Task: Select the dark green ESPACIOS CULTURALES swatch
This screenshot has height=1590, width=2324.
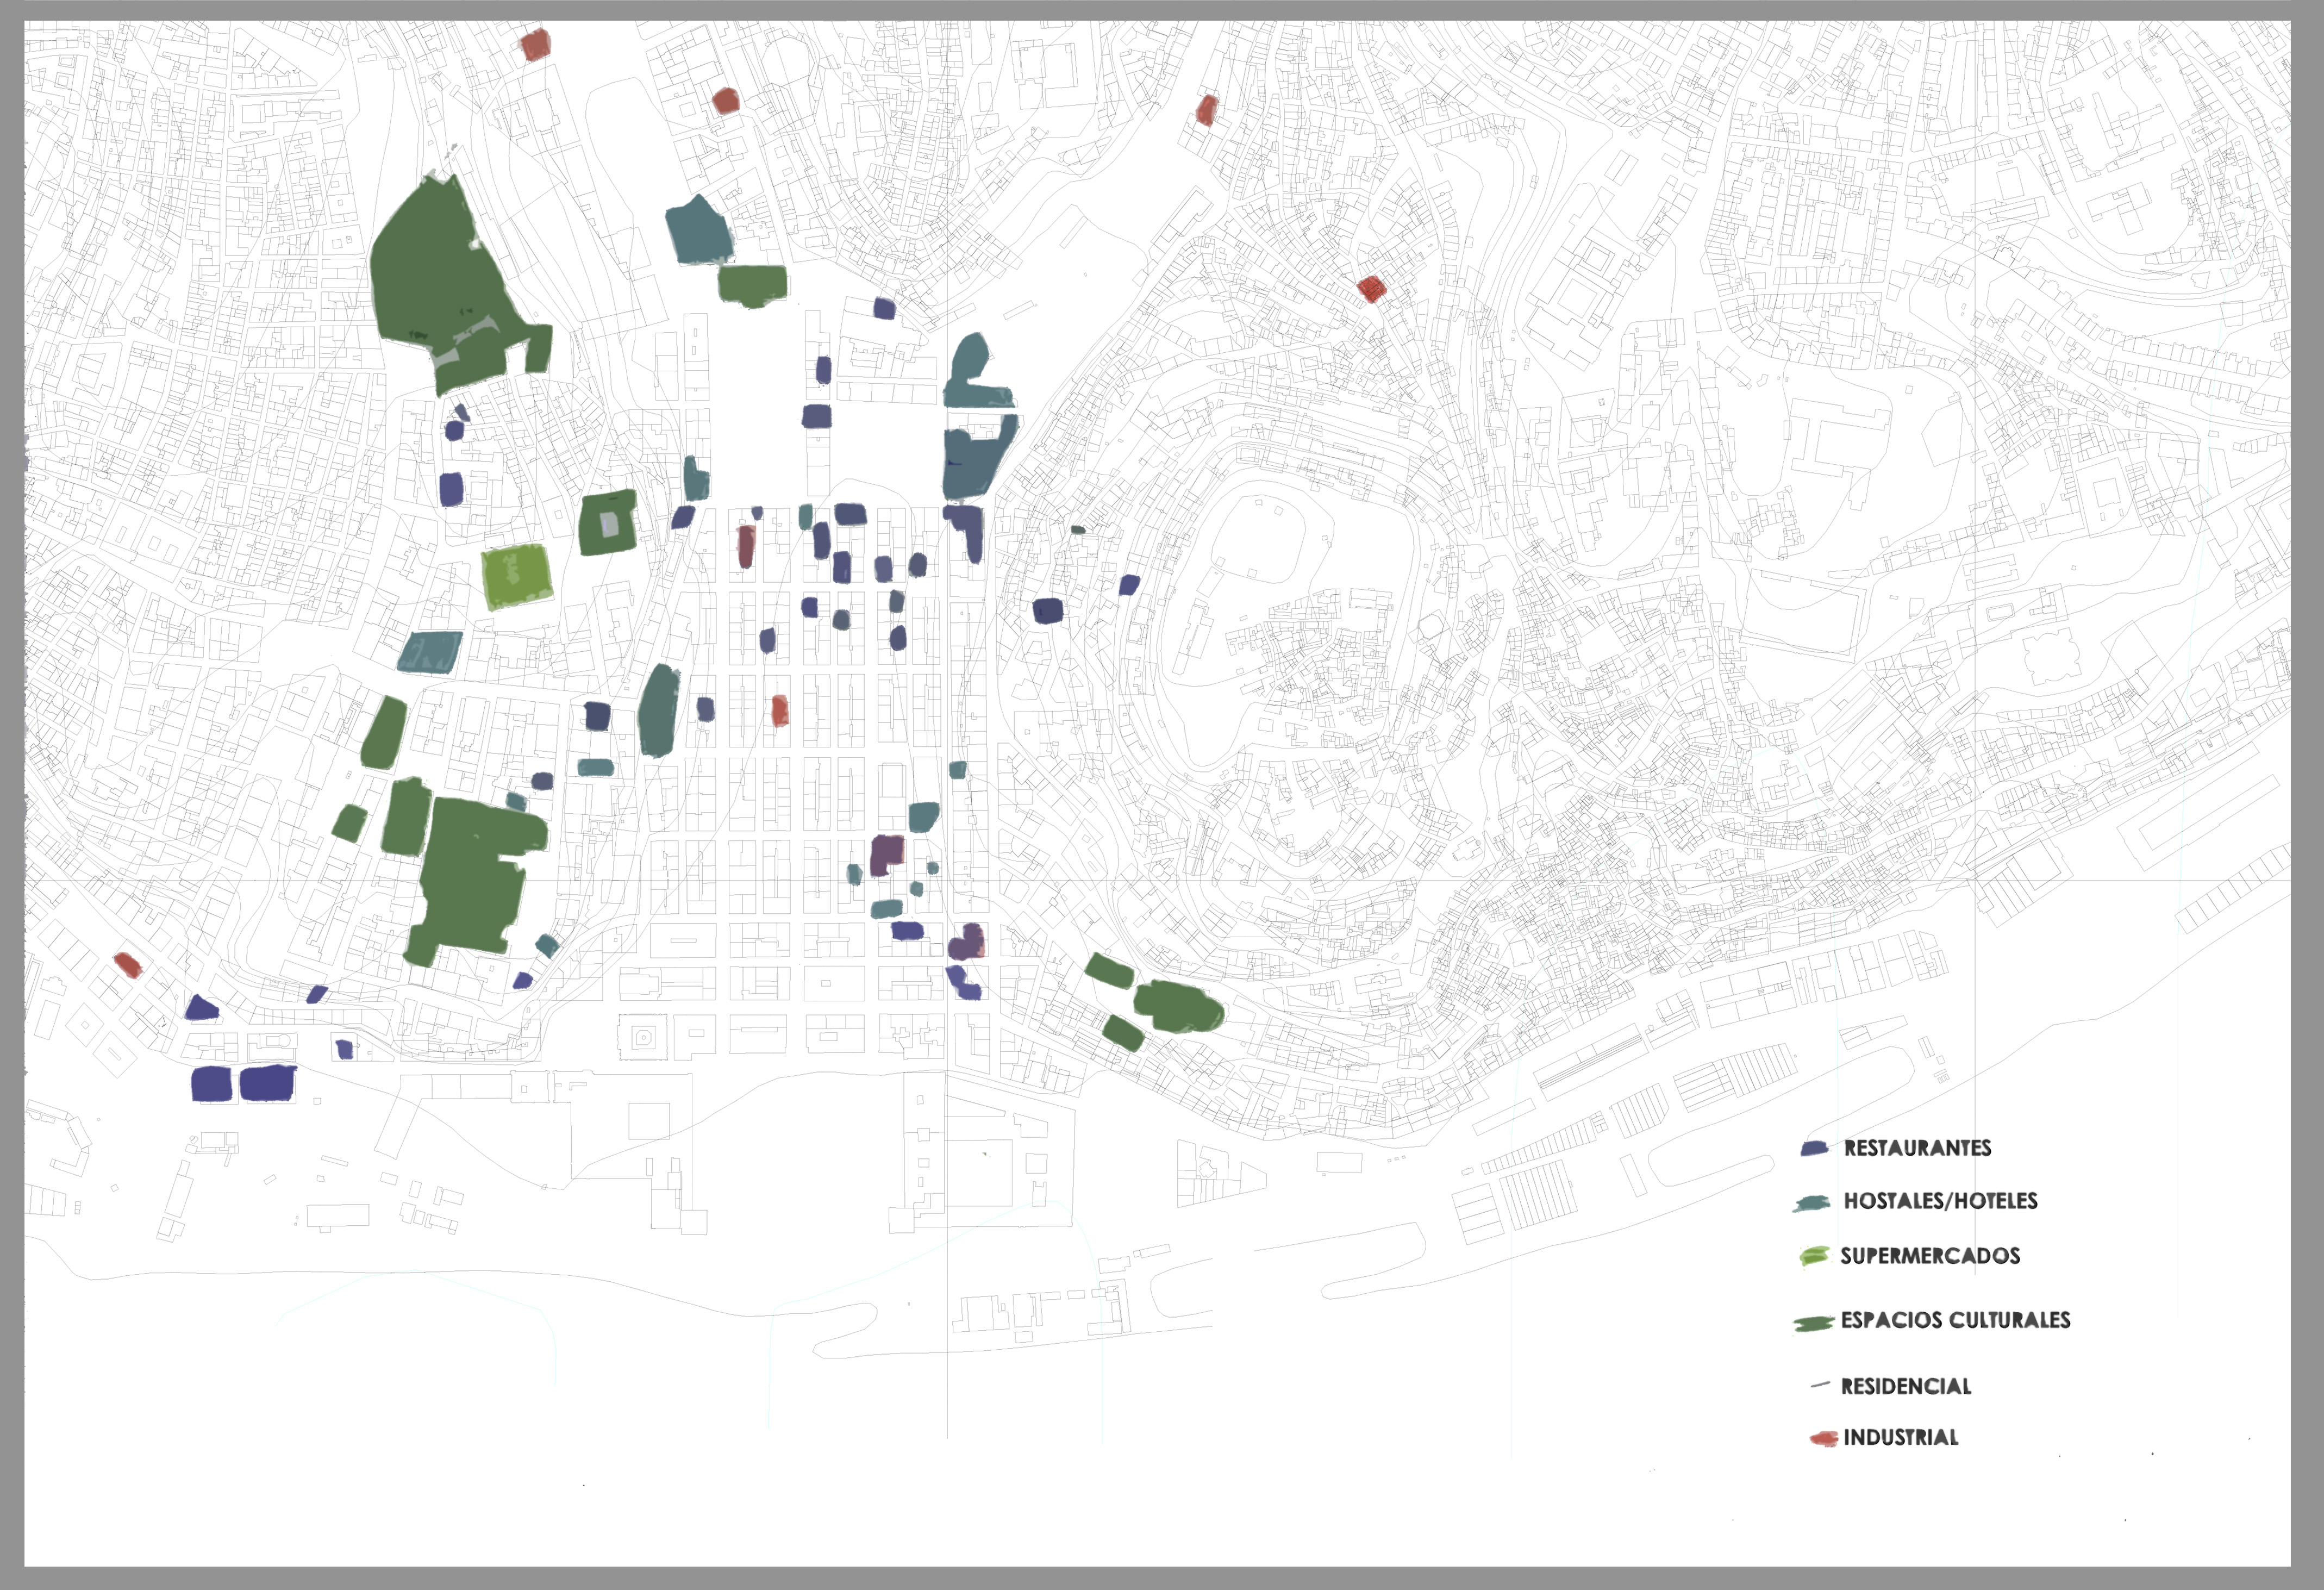Action: [1813, 1323]
